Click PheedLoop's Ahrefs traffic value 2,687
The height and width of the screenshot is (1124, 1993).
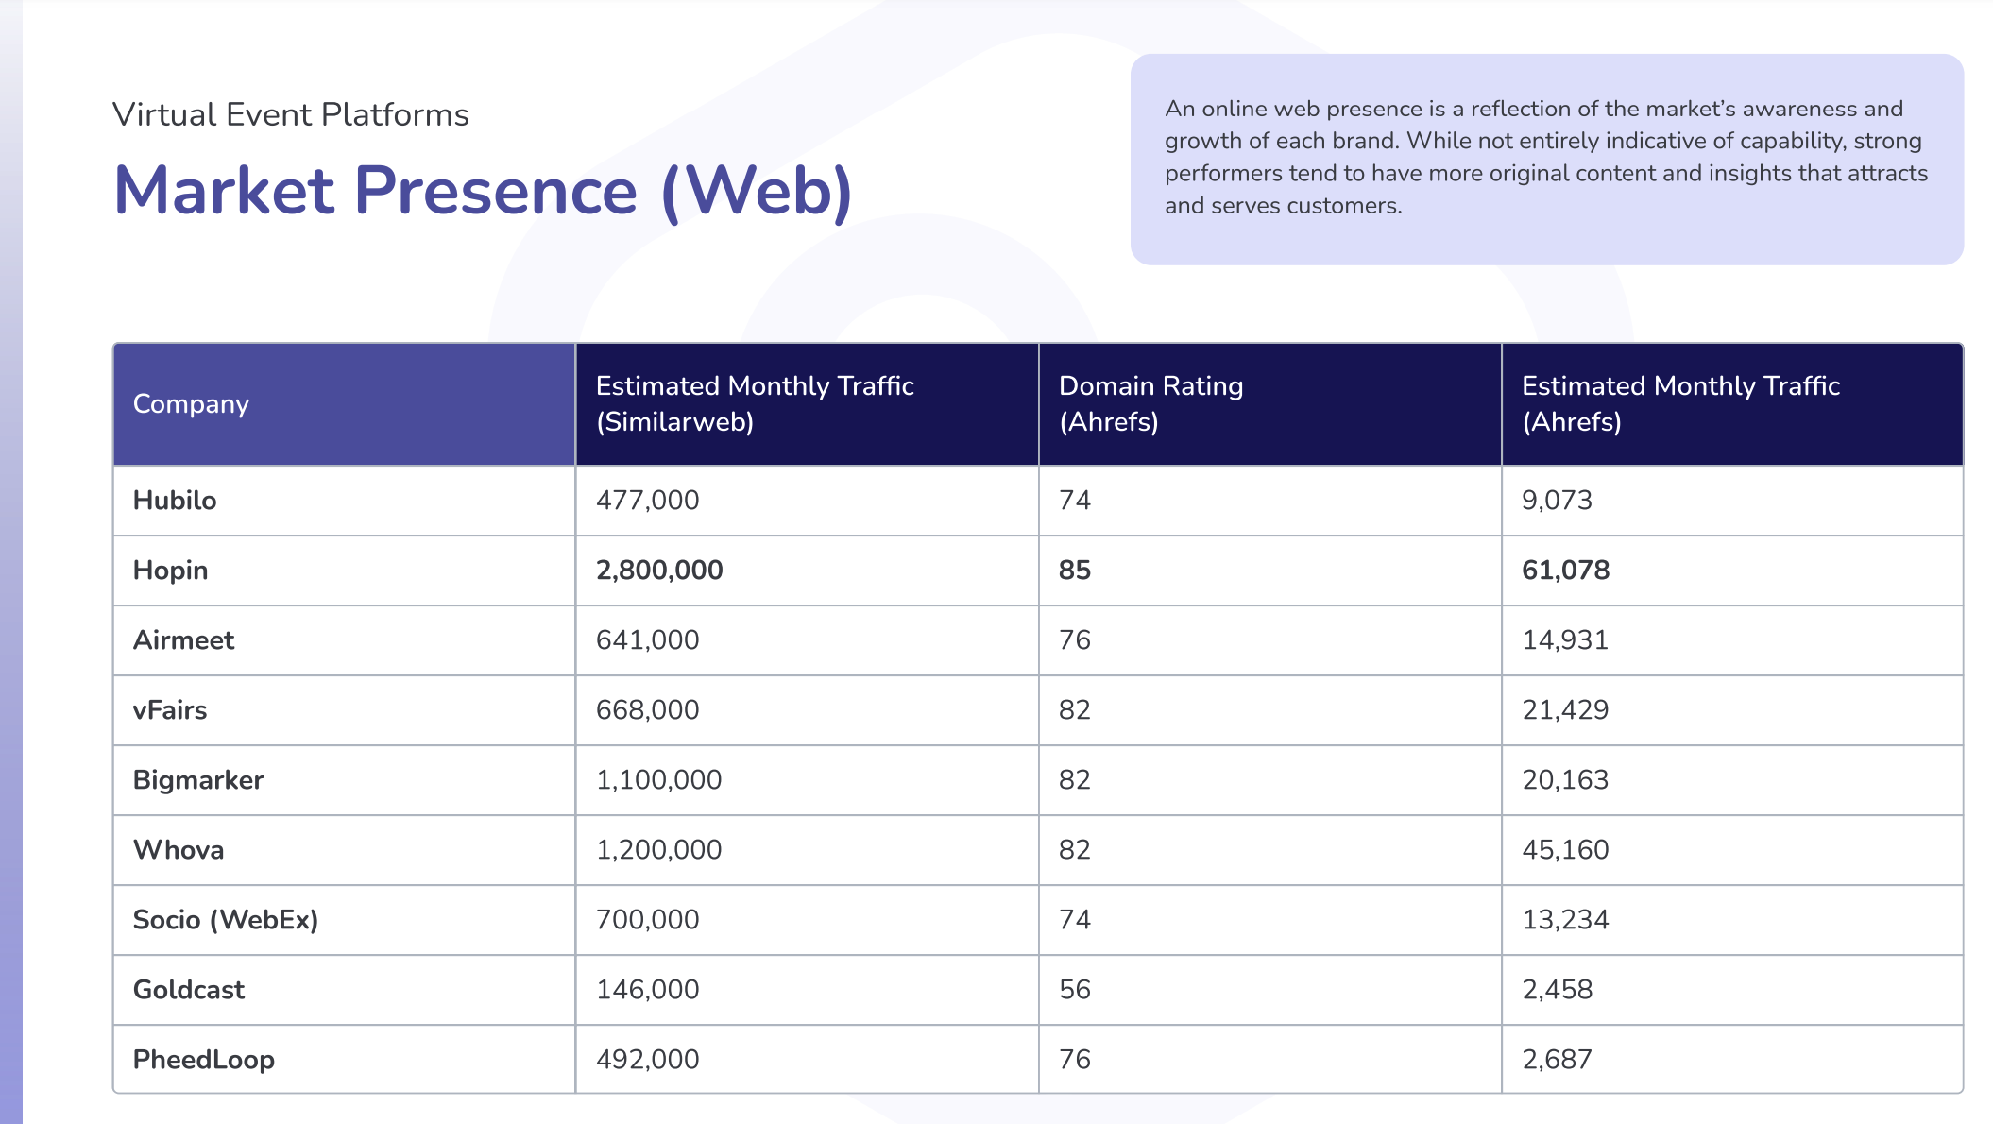(x=1557, y=1060)
